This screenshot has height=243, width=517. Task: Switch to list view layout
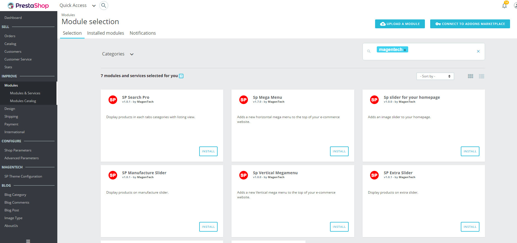(x=482, y=76)
